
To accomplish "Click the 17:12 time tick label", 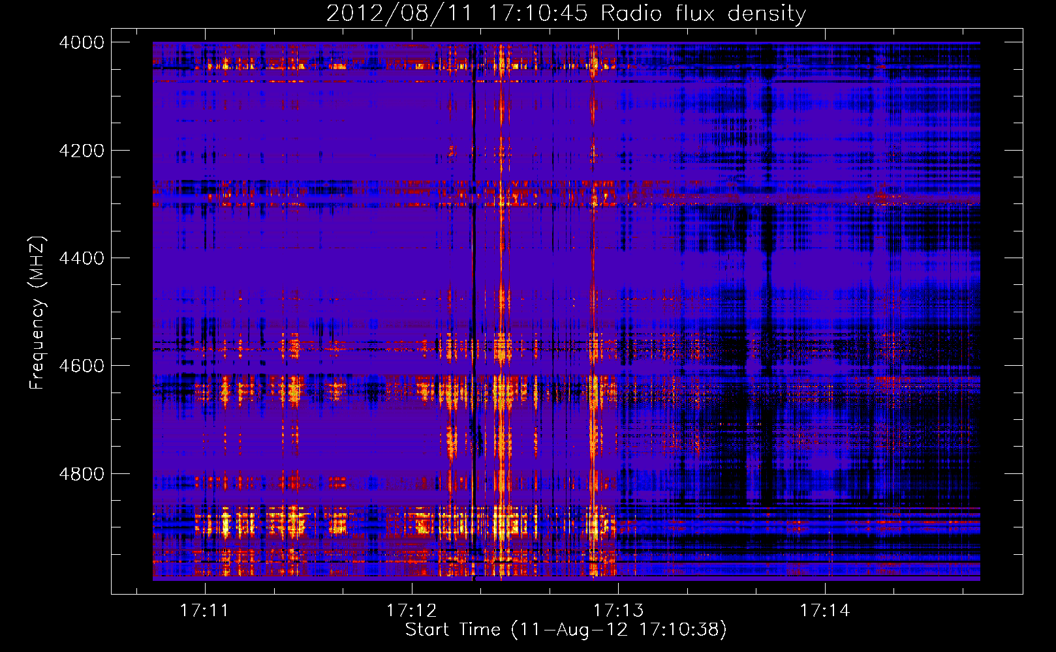I will pos(411,610).
